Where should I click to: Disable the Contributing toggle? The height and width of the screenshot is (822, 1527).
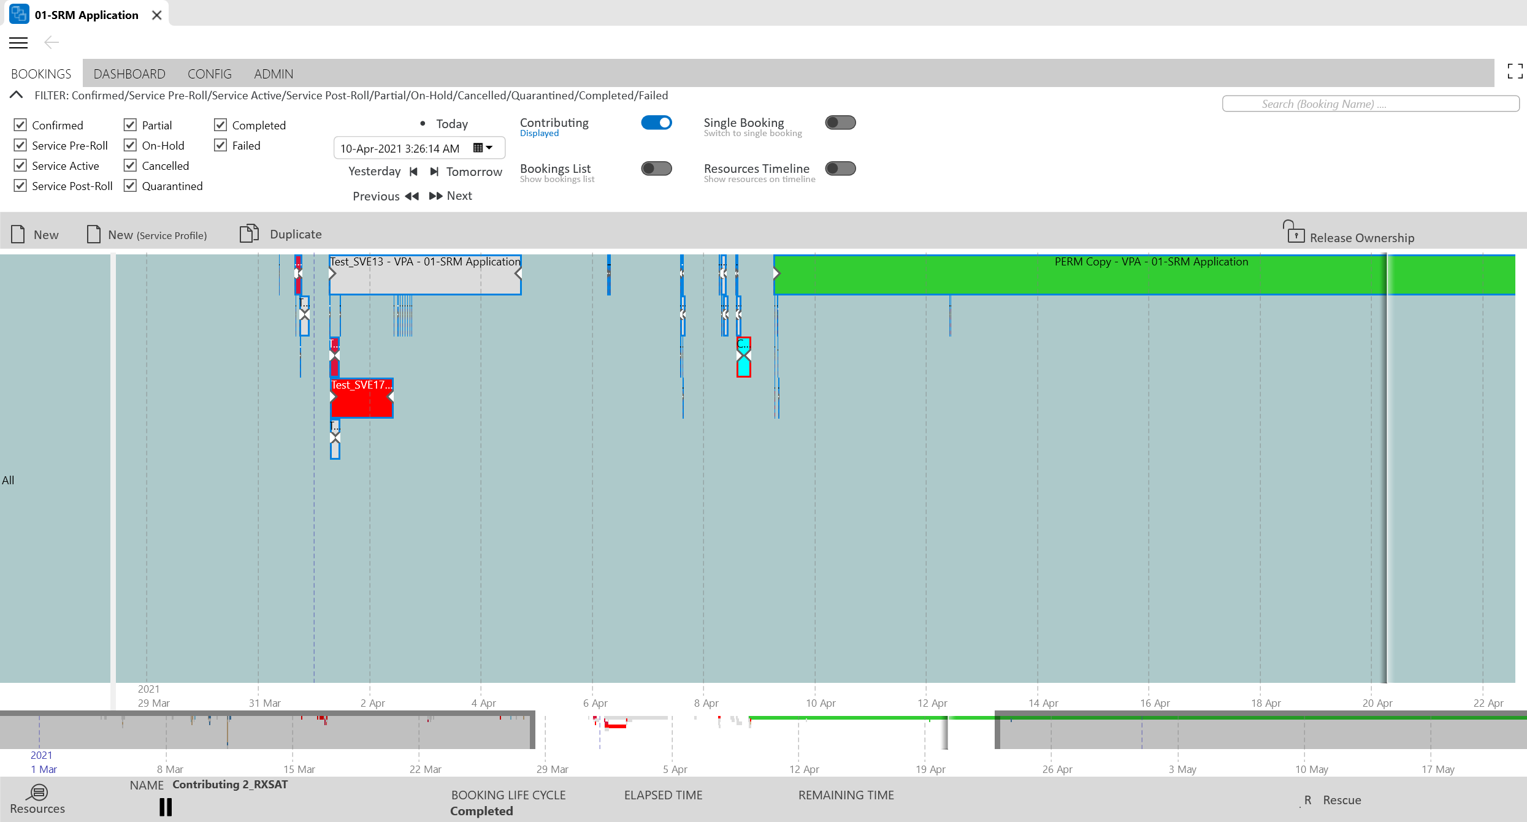[656, 122]
